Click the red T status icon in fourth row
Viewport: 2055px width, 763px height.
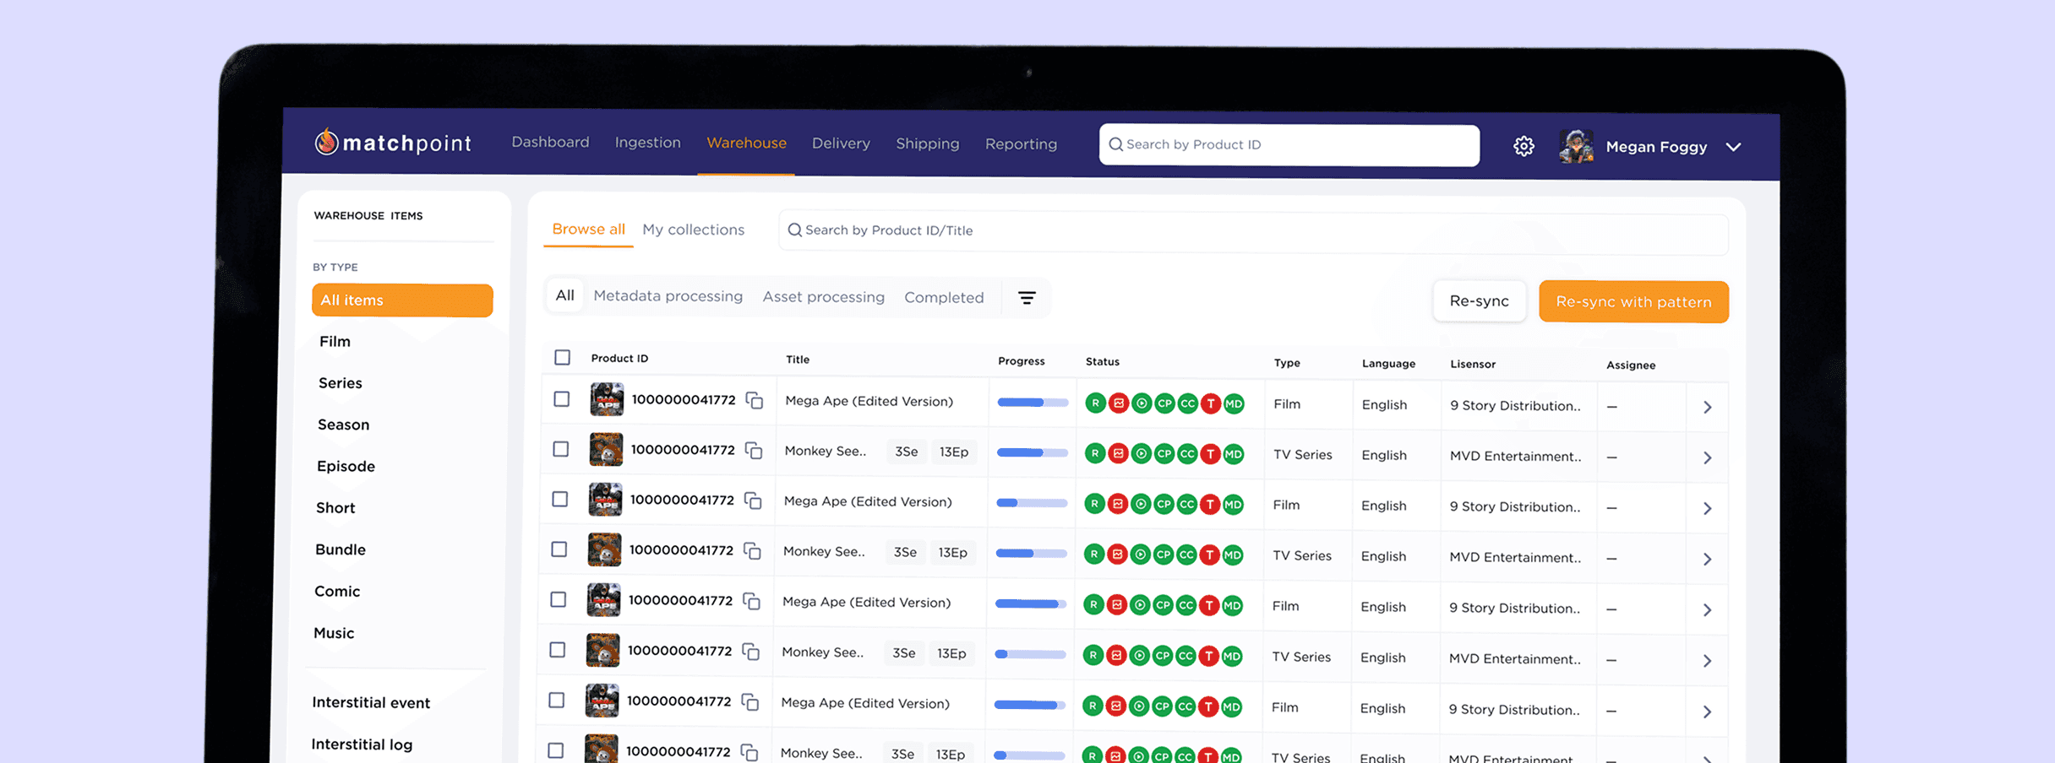(1209, 555)
